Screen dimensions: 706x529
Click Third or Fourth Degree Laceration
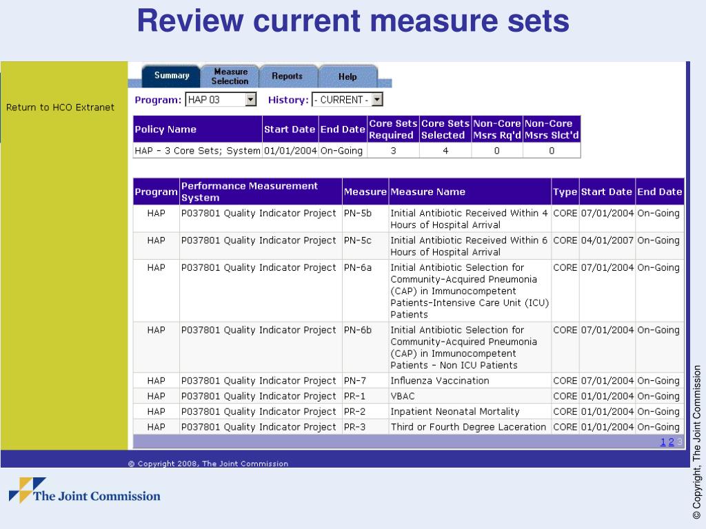468,427
